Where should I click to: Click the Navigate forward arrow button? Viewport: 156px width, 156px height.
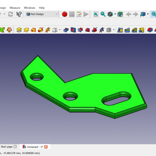135,14
